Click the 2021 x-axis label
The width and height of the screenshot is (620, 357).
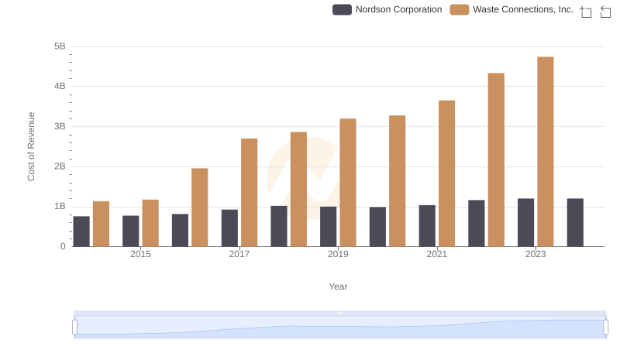point(436,254)
